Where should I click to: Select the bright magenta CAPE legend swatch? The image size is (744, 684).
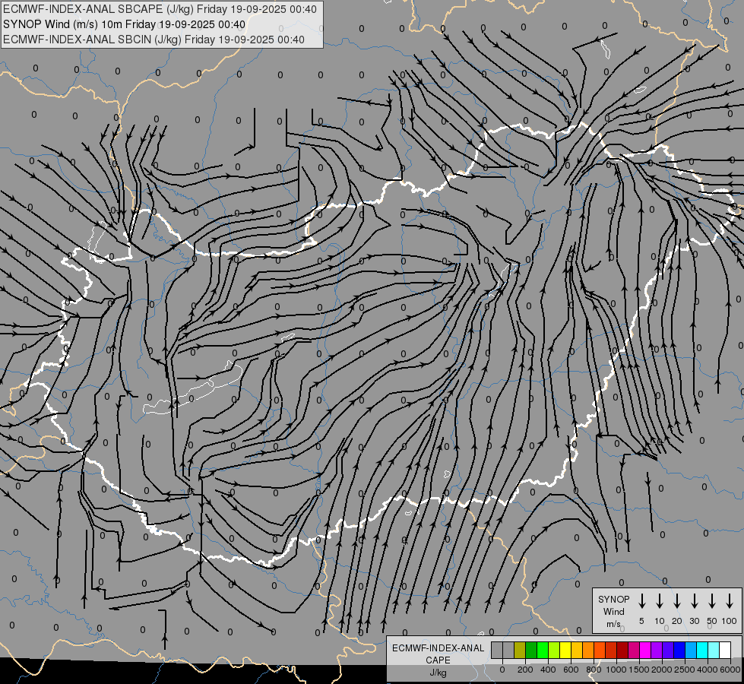(x=645, y=650)
